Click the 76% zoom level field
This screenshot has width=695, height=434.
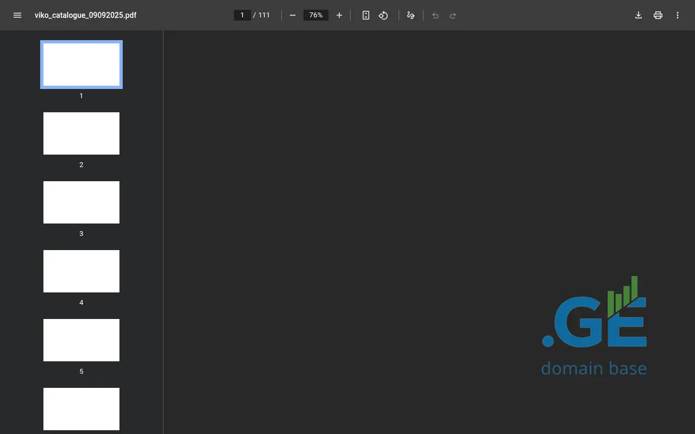click(x=316, y=15)
